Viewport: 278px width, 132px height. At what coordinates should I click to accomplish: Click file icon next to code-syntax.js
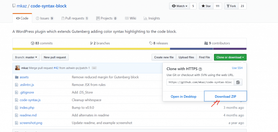(x=17, y=100)
